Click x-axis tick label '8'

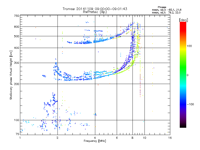pos(132,138)
